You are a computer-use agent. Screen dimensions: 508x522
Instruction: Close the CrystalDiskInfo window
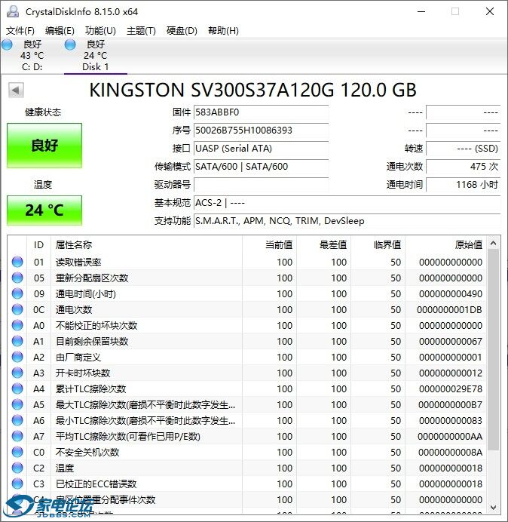point(490,11)
